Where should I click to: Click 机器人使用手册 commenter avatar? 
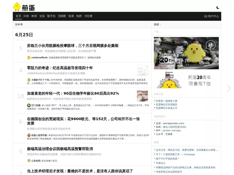point(29,135)
